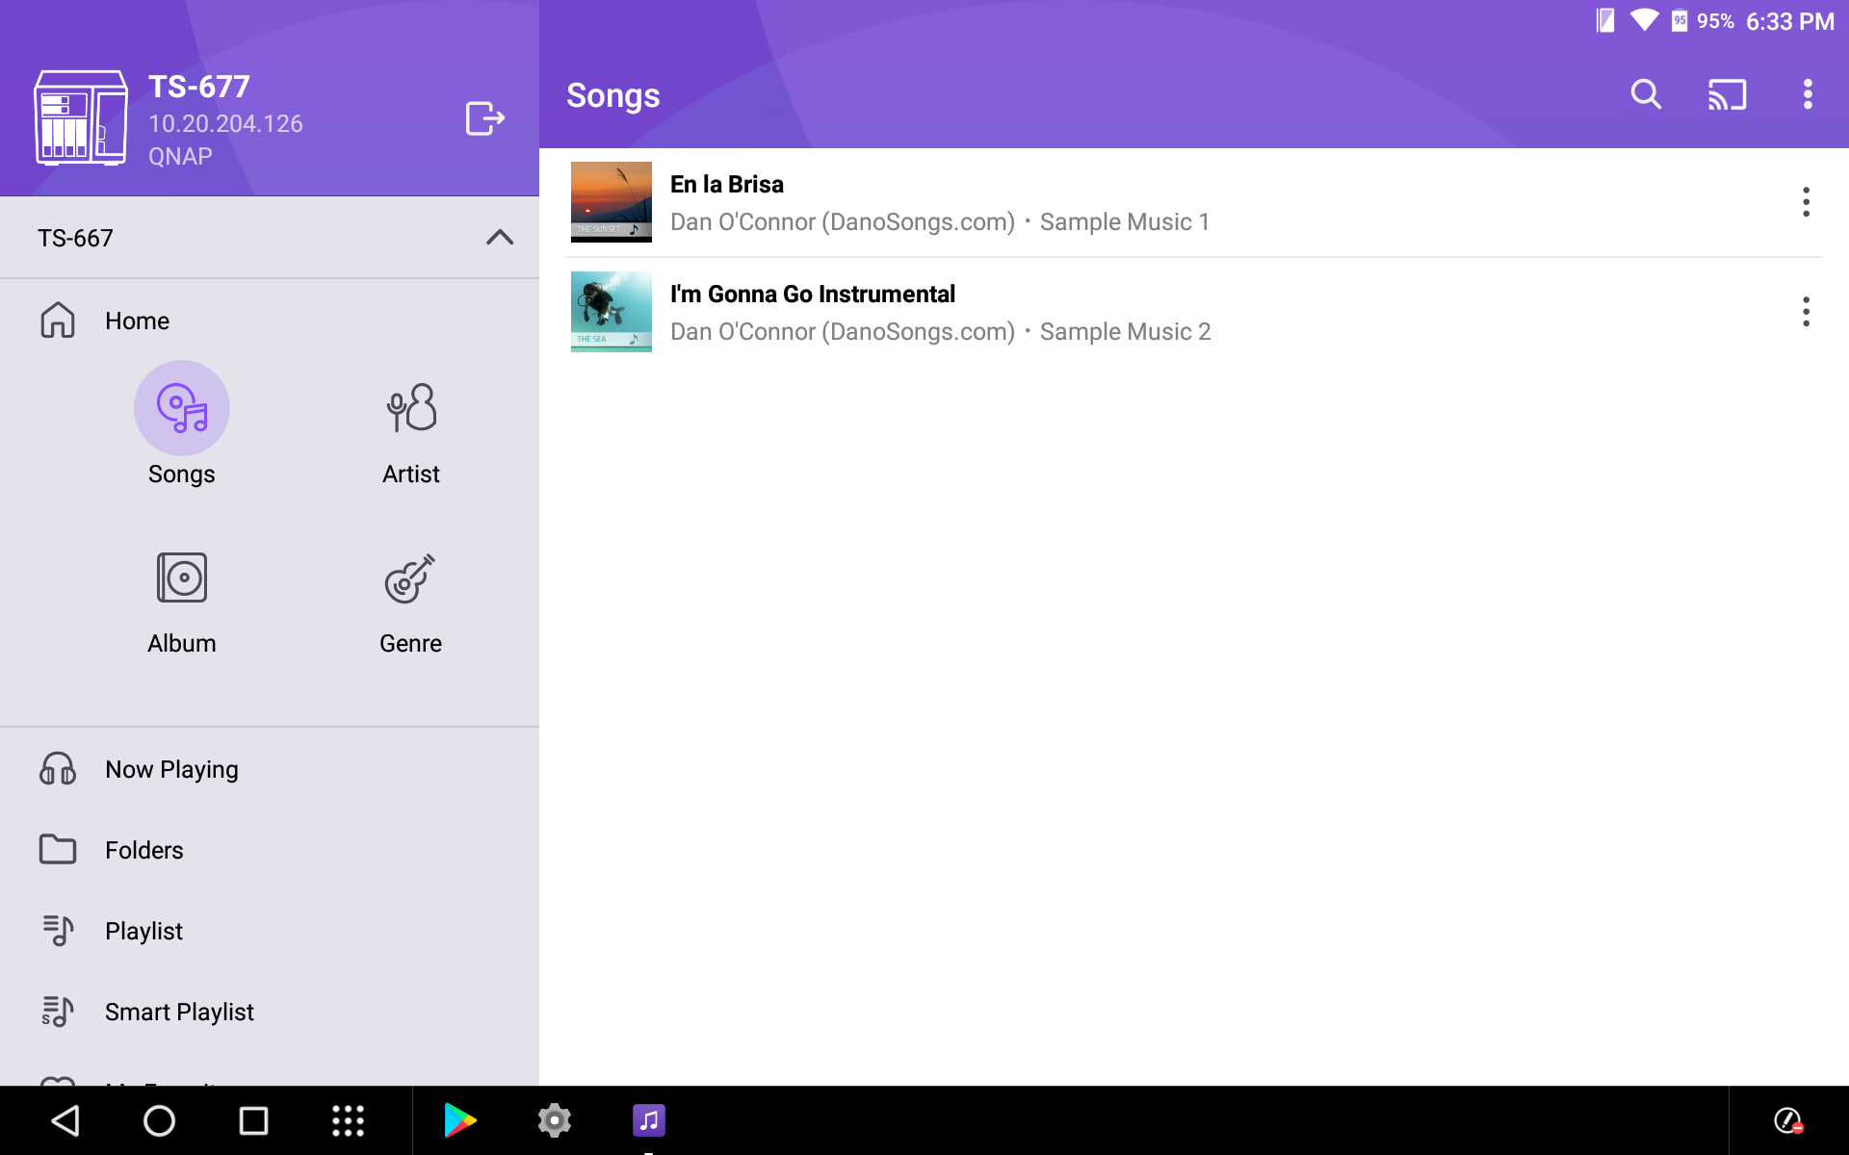Tap the Android home circle button
Screen dimensions: 1849x1155
[159, 1120]
